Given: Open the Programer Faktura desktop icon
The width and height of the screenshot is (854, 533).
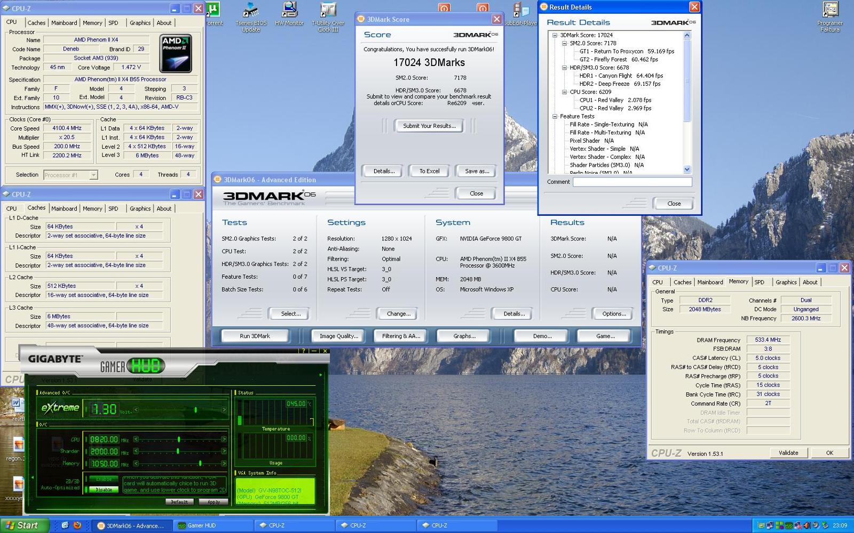Looking at the screenshot, I should (830, 17).
